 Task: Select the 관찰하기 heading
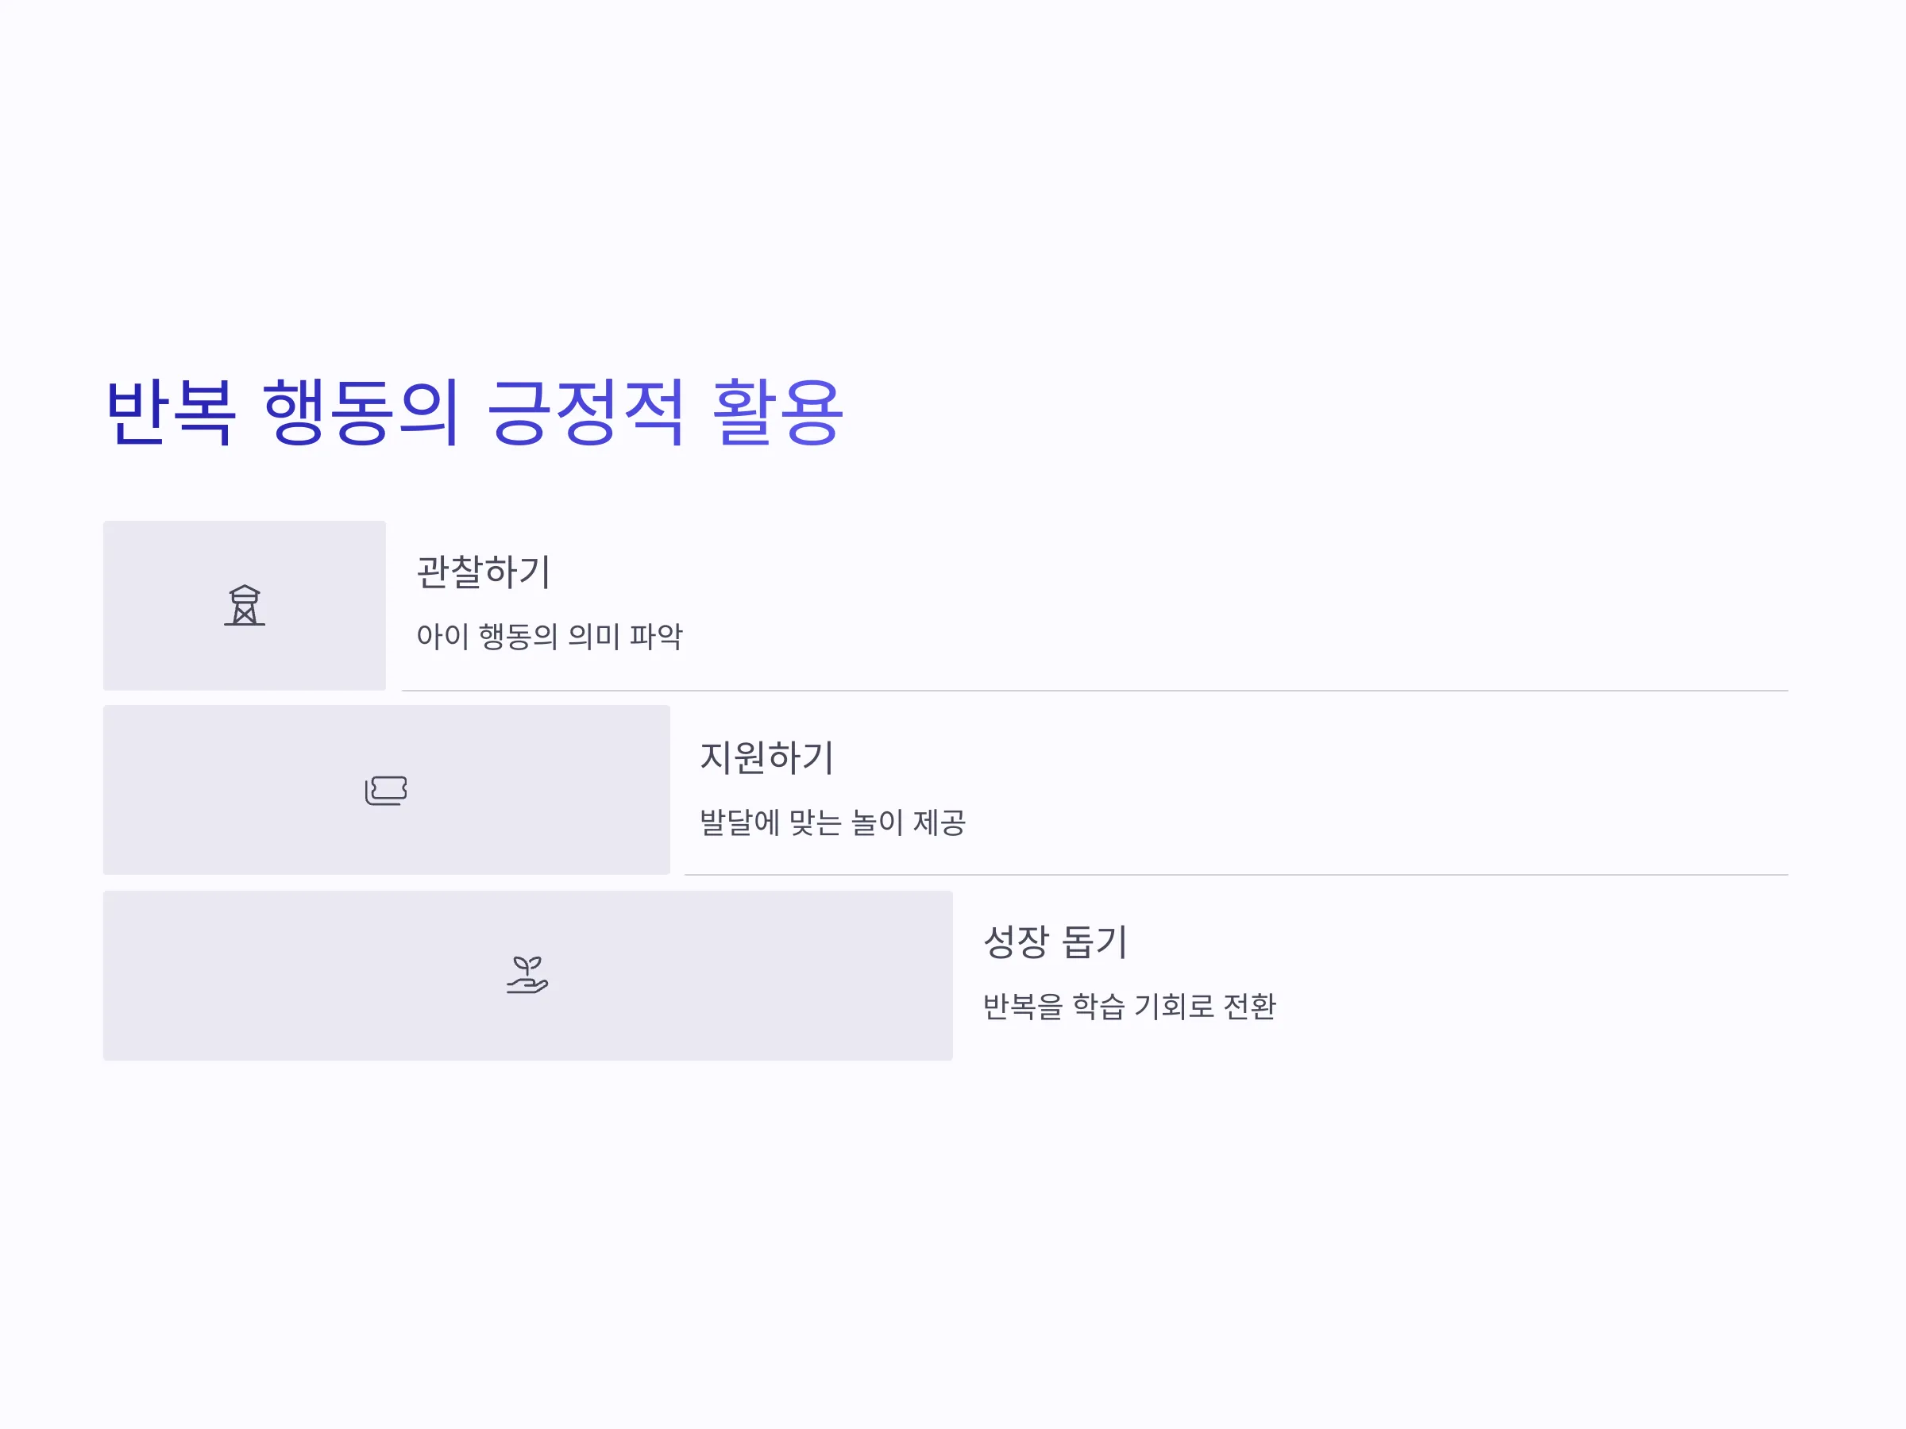(x=484, y=572)
